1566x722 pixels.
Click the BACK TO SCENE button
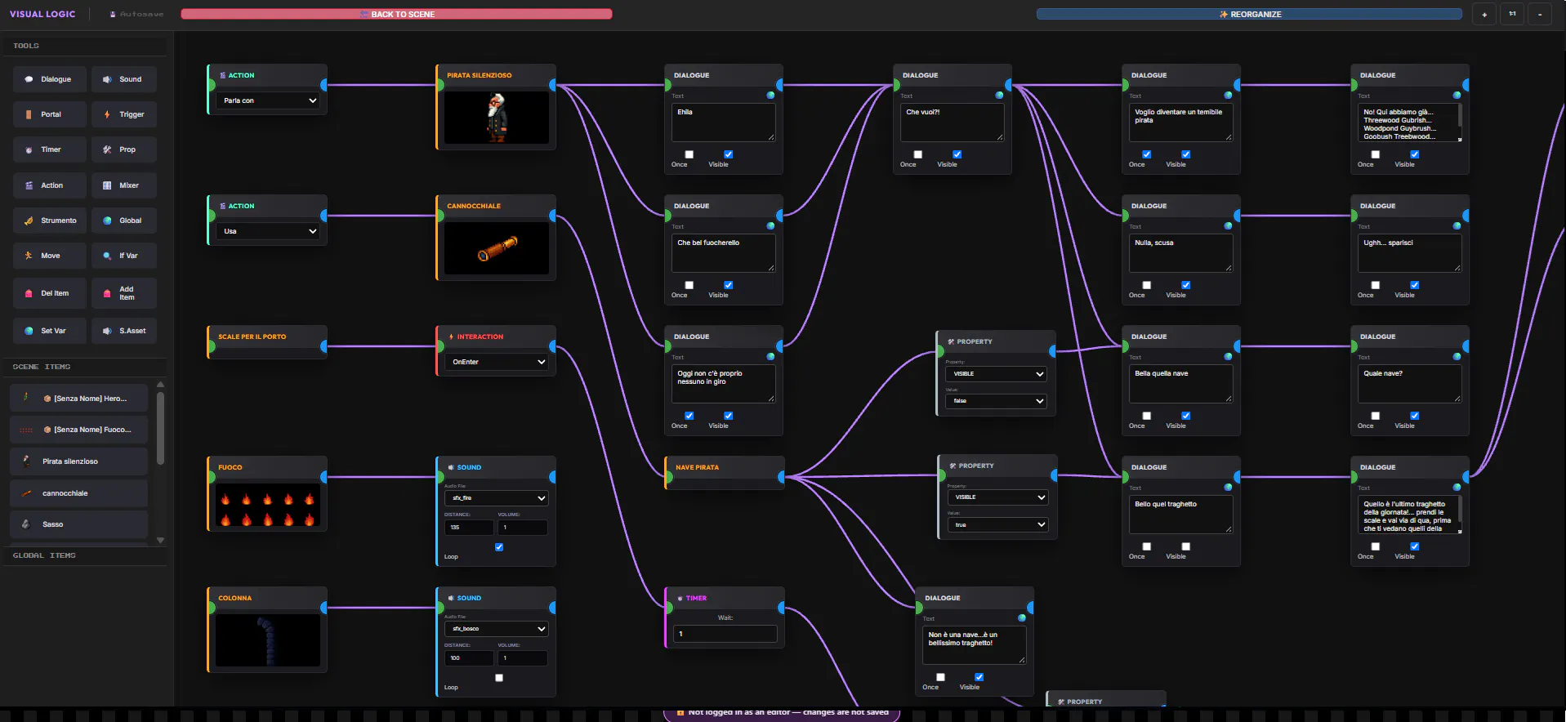[x=396, y=14]
